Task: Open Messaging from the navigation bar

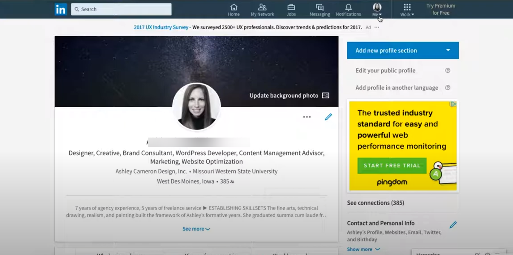Action: [x=320, y=10]
